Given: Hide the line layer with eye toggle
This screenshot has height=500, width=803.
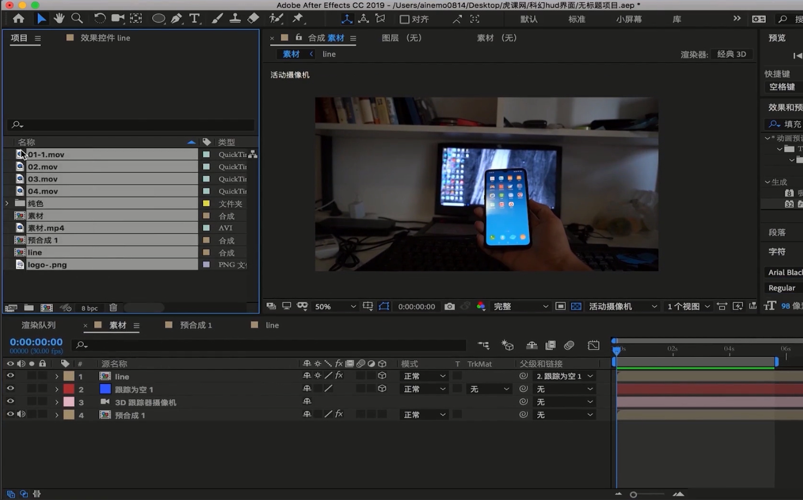Looking at the screenshot, I should (10, 376).
